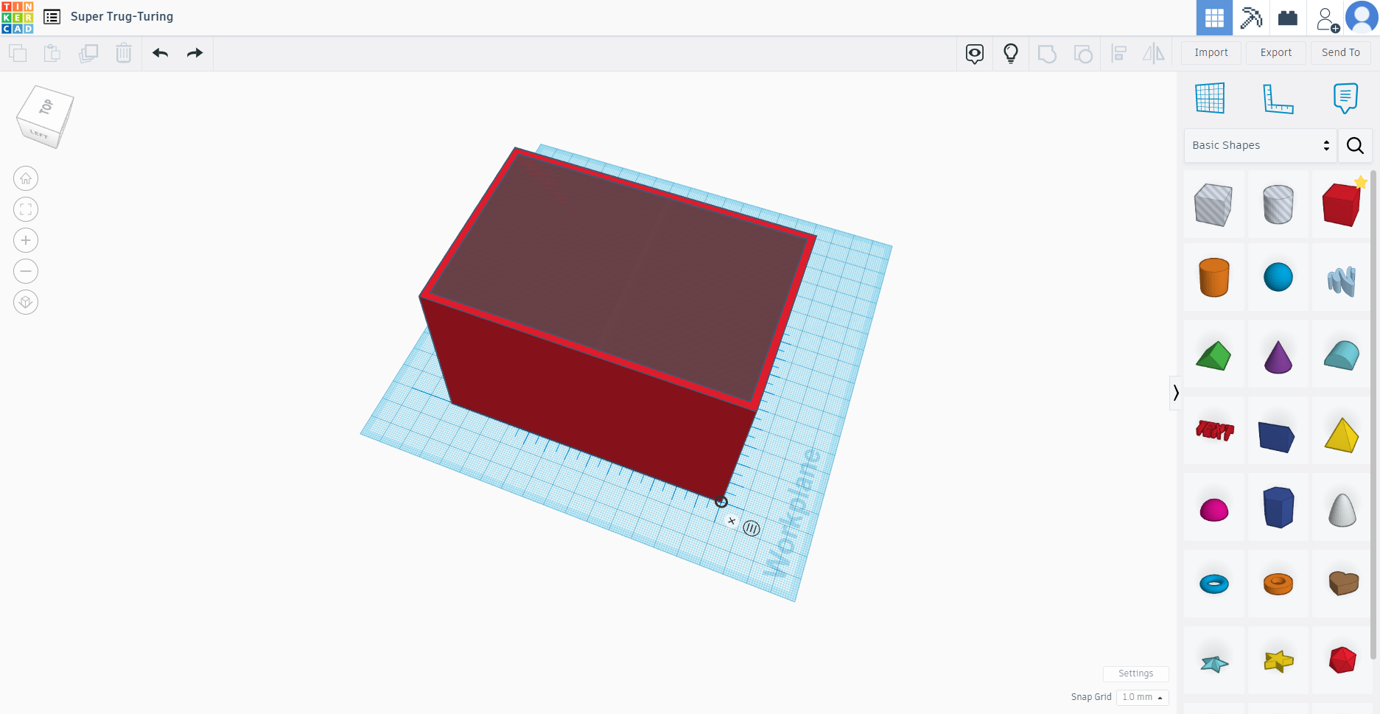
Task: Switch between orthographic and perspective view
Action: pyautogui.click(x=26, y=302)
